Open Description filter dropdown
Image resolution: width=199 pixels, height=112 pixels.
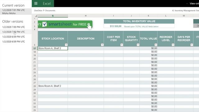102,45
